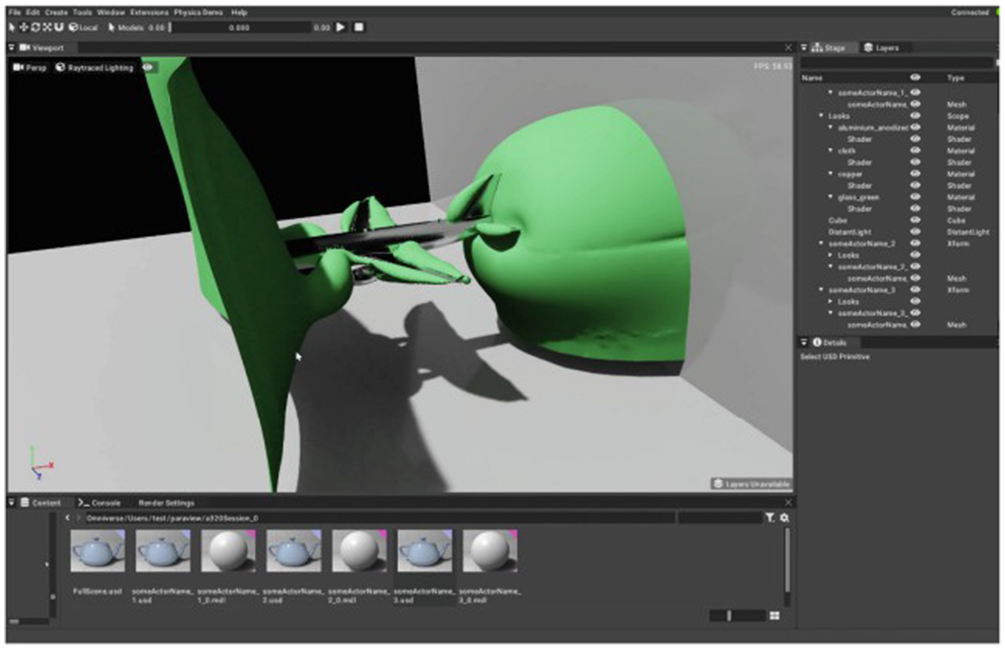1005x650 pixels.
Task: Toggle visibility of copper material
Action: point(915,174)
